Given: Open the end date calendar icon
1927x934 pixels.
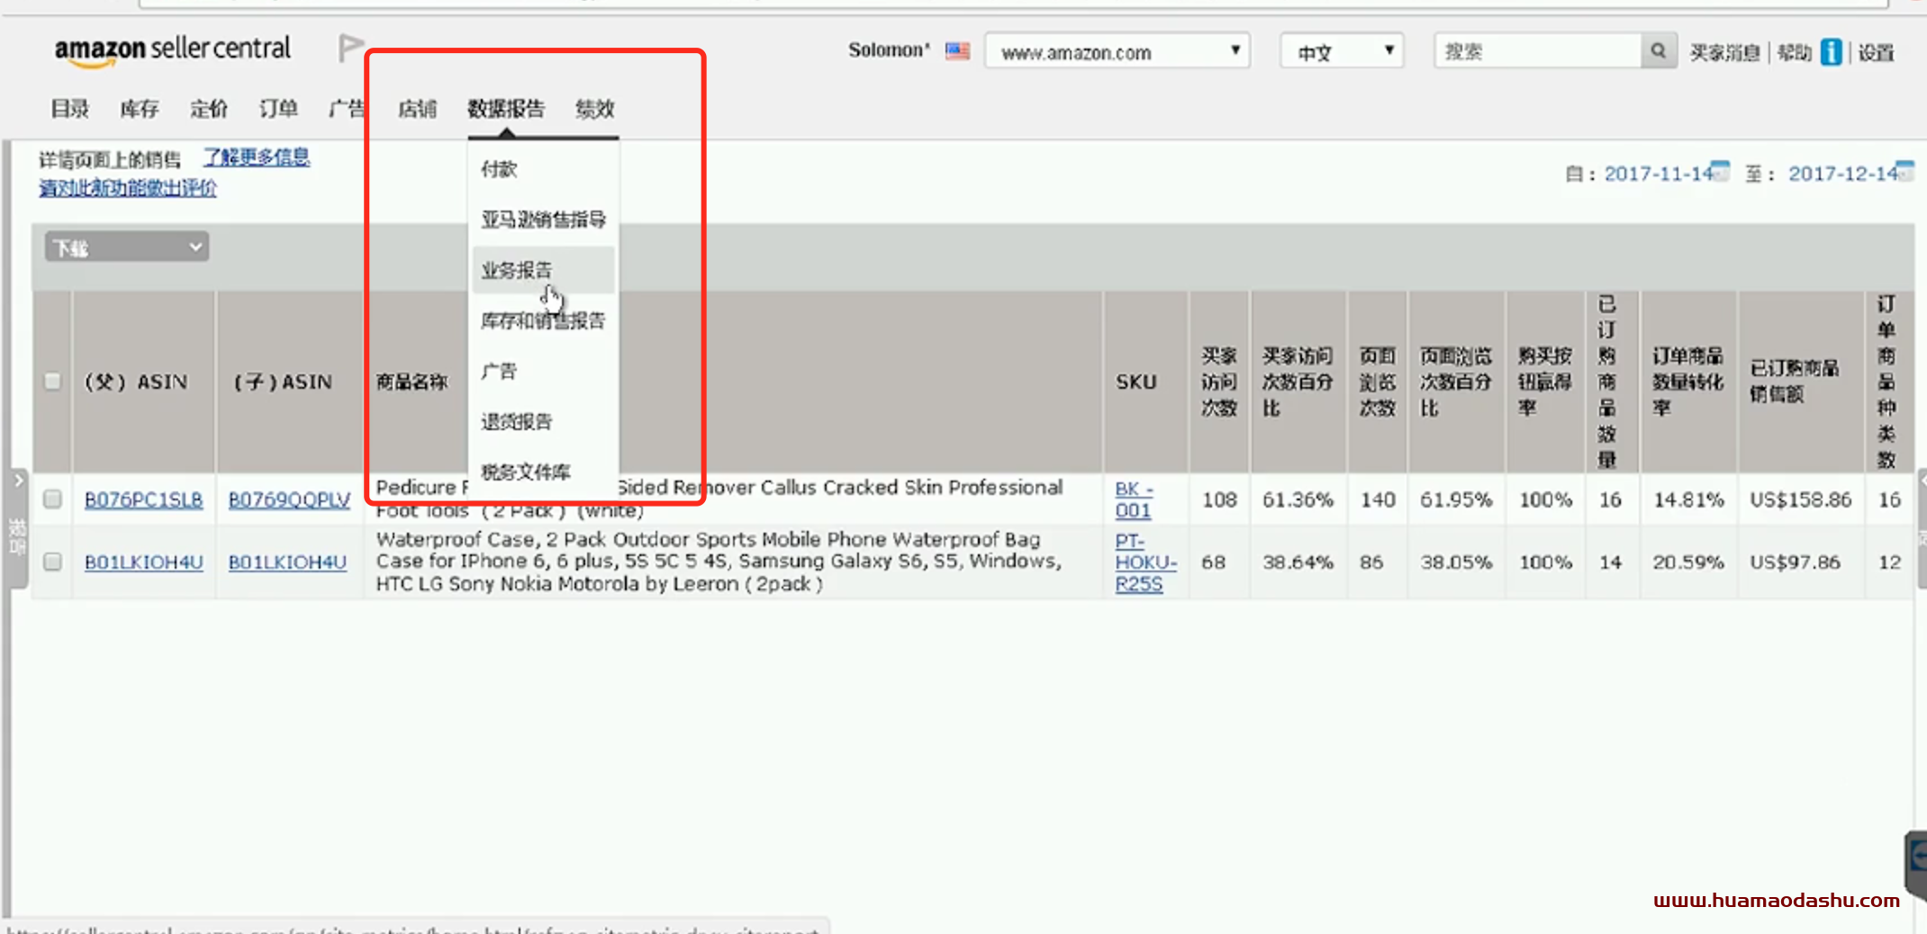Looking at the screenshot, I should (1904, 170).
